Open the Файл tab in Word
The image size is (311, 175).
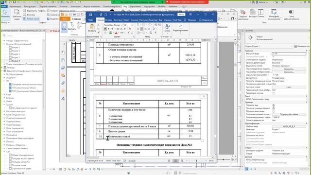tap(91, 20)
